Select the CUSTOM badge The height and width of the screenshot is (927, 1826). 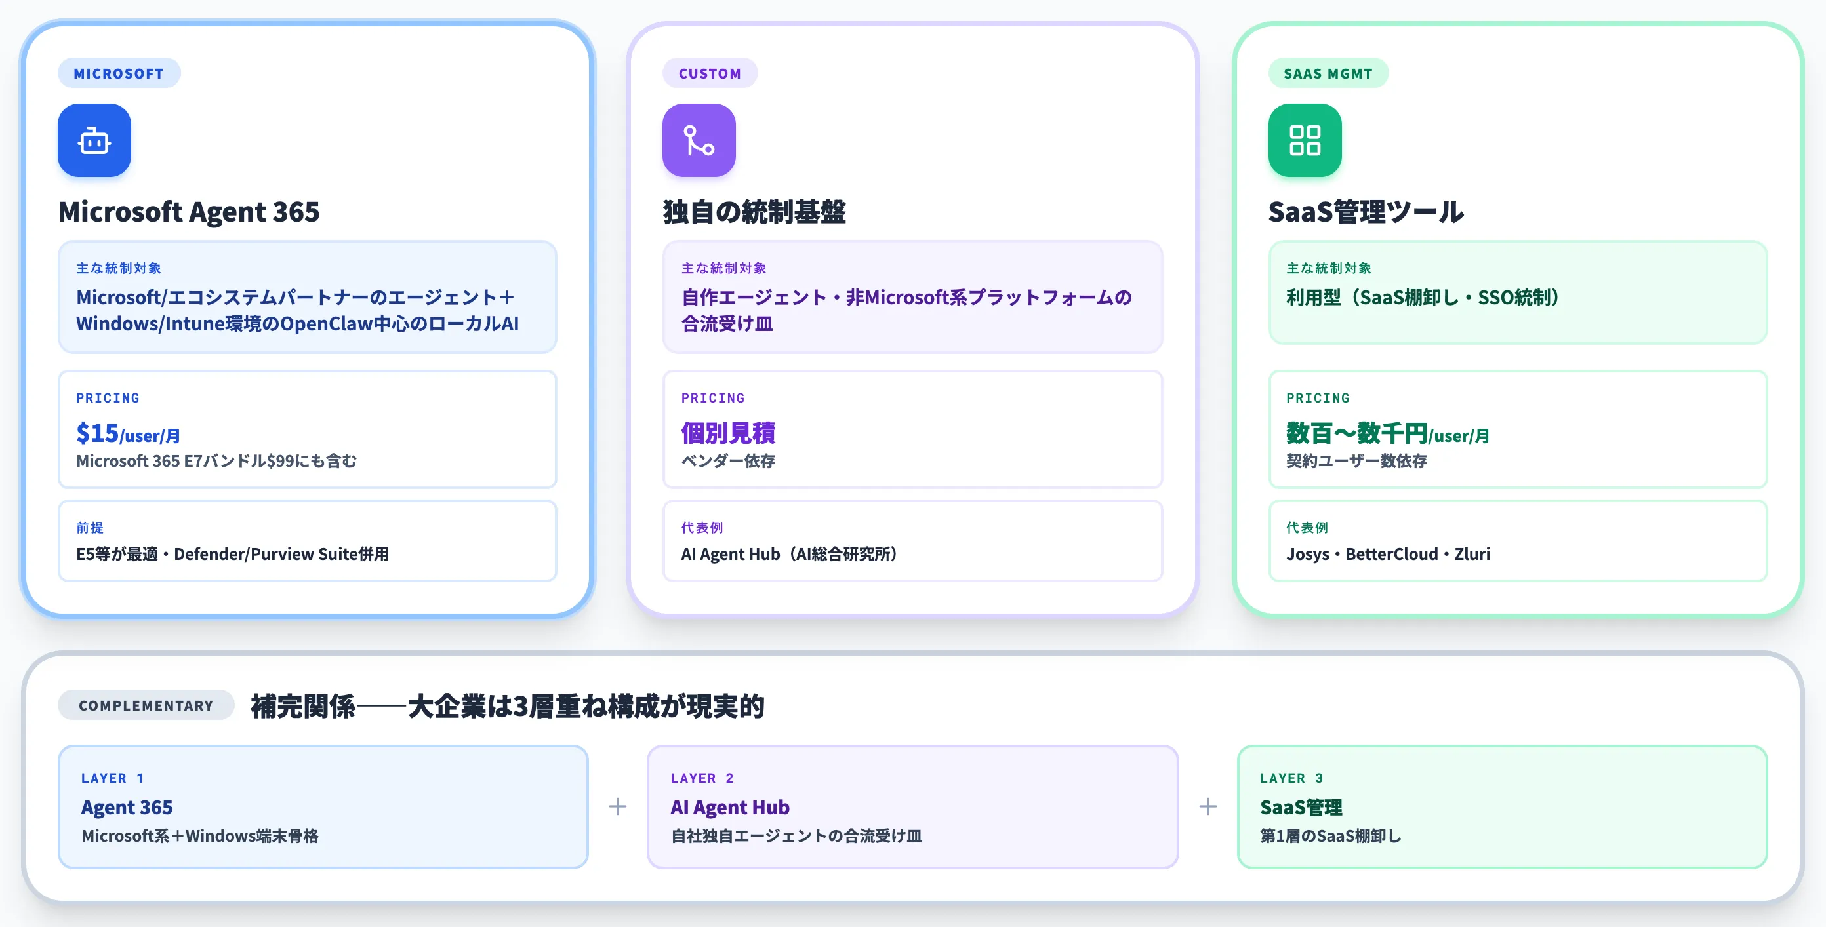point(710,73)
